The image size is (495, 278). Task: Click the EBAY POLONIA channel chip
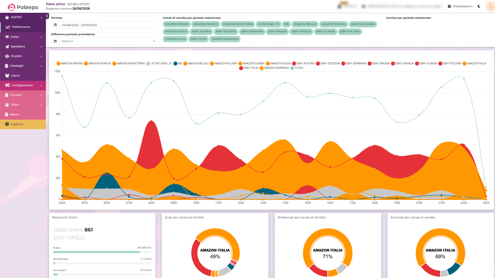350,31
